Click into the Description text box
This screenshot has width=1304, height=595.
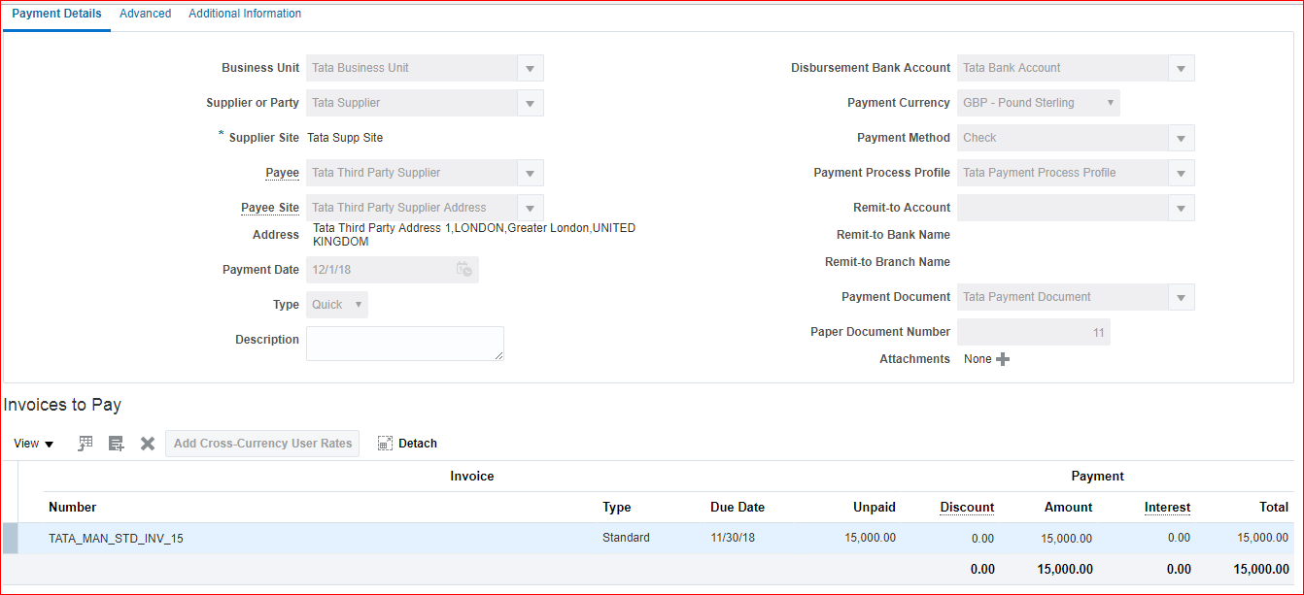click(x=404, y=344)
